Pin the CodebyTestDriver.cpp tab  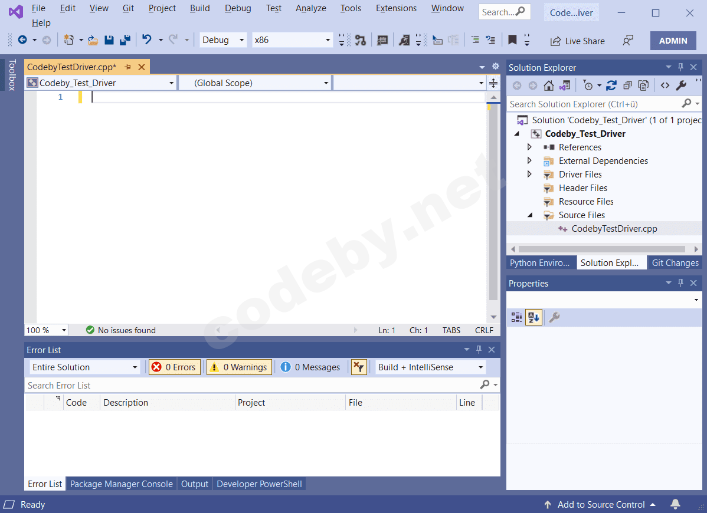pos(127,67)
